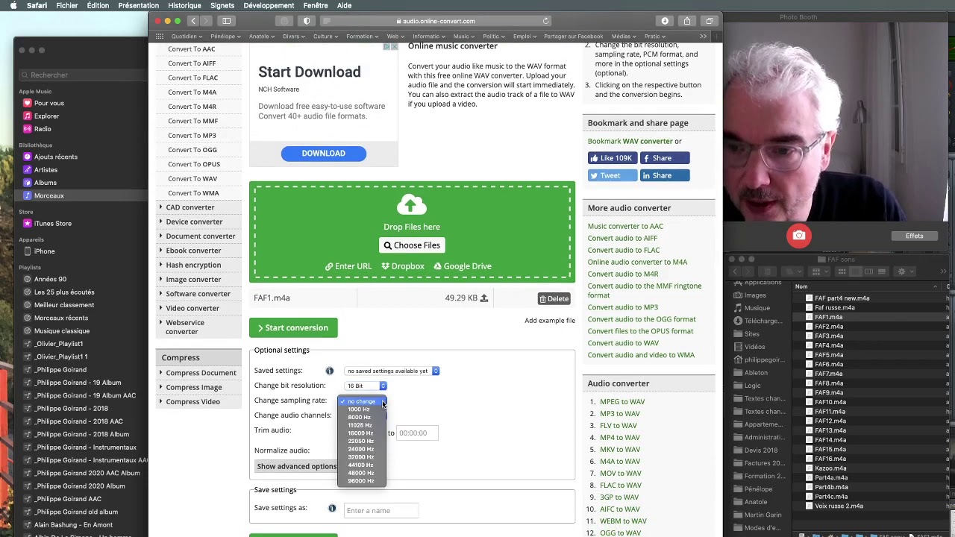Viewport: 955px width, 537px height.
Task: Open the Apple menu
Action: click(x=13, y=5)
